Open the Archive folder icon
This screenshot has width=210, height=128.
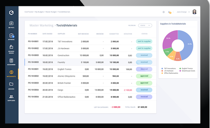[11, 84]
